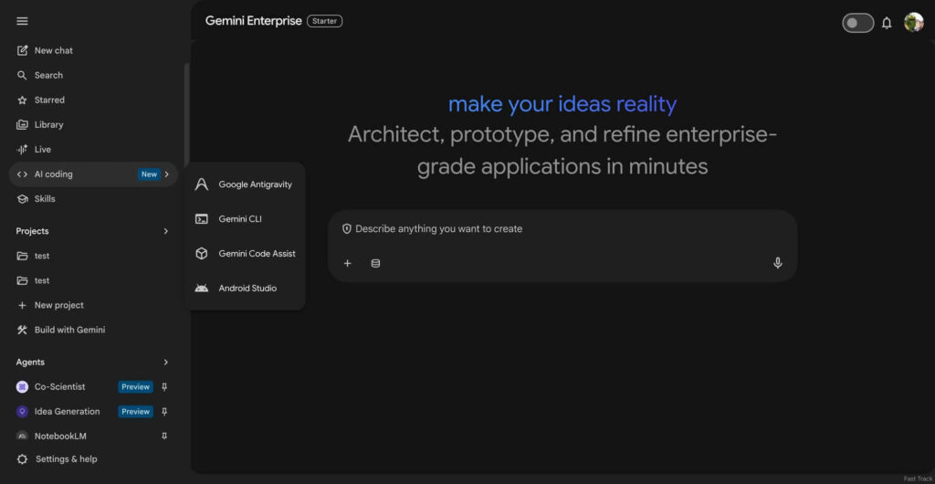This screenshot has height=484, width=935.
Task: Start a New chat
Action: (x=93, y=50)
